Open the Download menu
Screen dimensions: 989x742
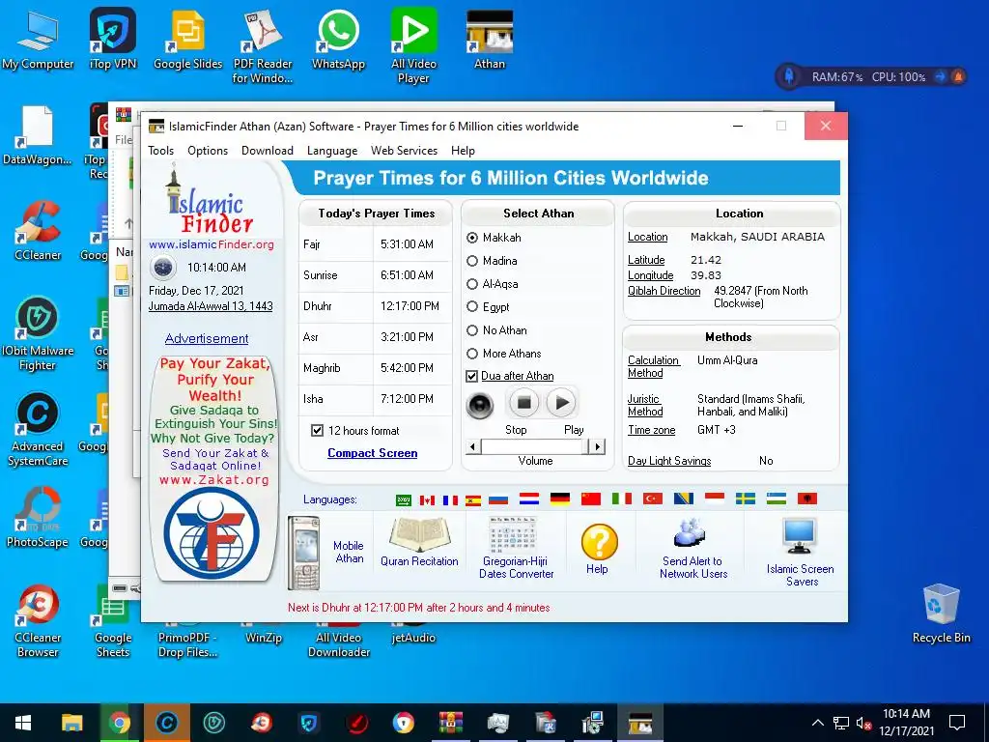268,151
